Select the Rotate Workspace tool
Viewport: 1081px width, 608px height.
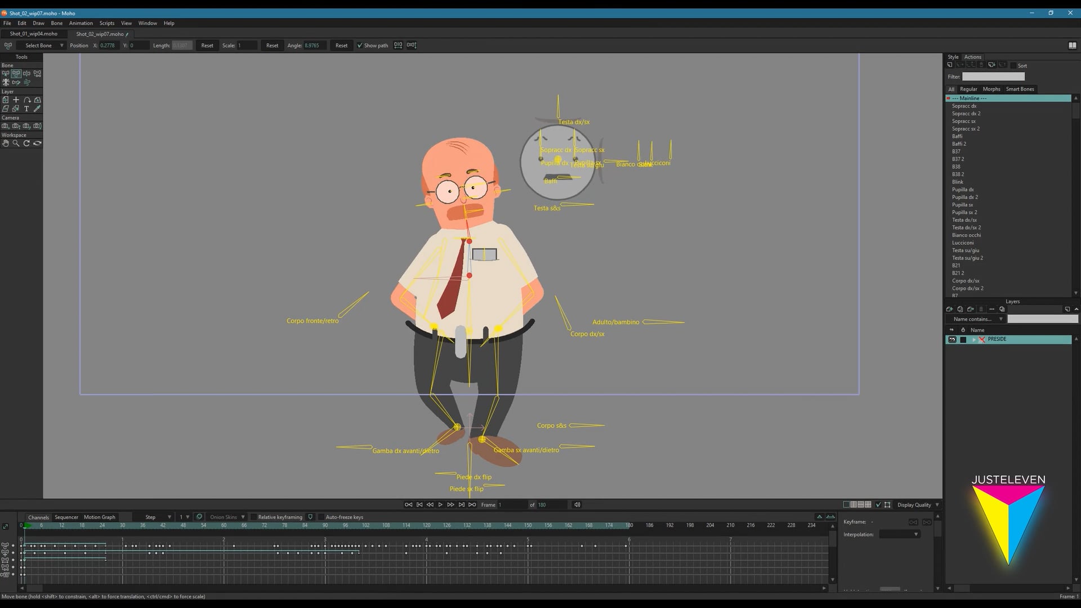point(26,143)
